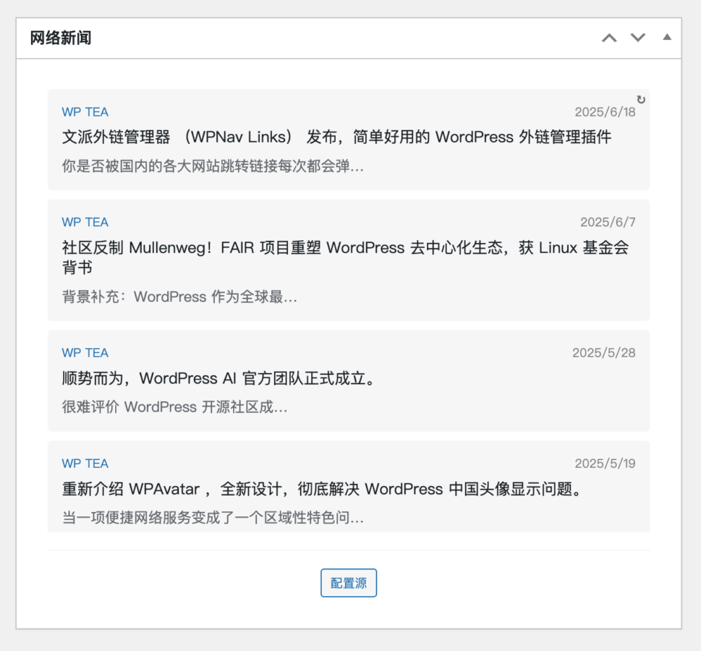Image resolution: width=701 pixels, height=651 pixels.
Task: Click the 配置源 button
Action: pyautogui.click(x=349, y=583)
